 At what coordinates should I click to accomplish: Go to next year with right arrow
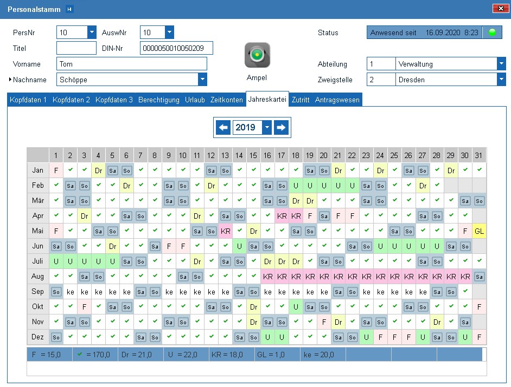click(x=280, y=128)
